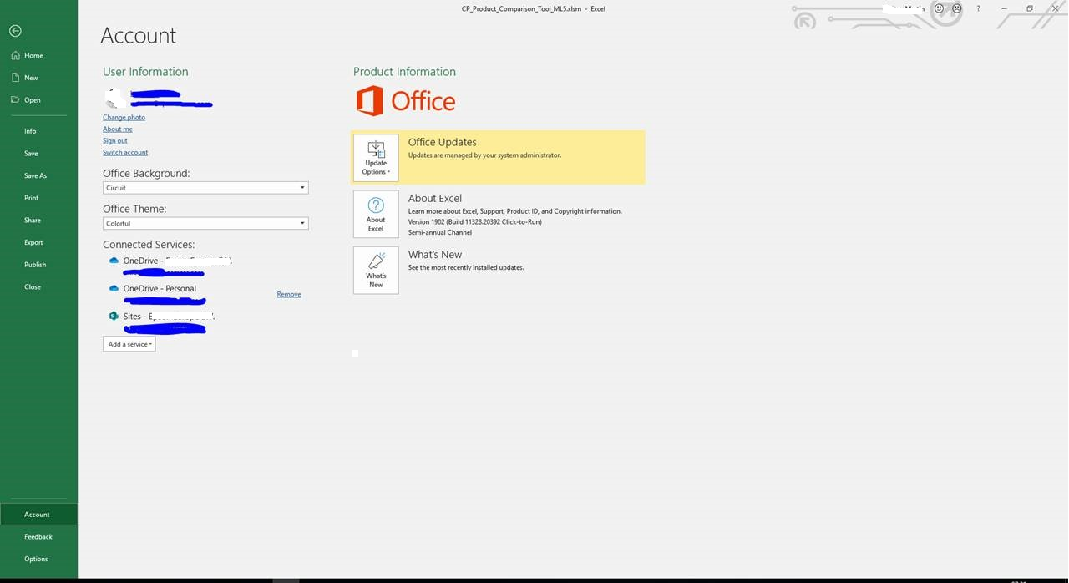Click the first OneDrive cloud icon
Viewport: 1069px width, 583px height.
click(114, 261)
